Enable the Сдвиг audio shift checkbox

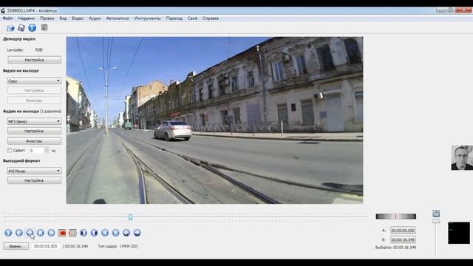10,150
